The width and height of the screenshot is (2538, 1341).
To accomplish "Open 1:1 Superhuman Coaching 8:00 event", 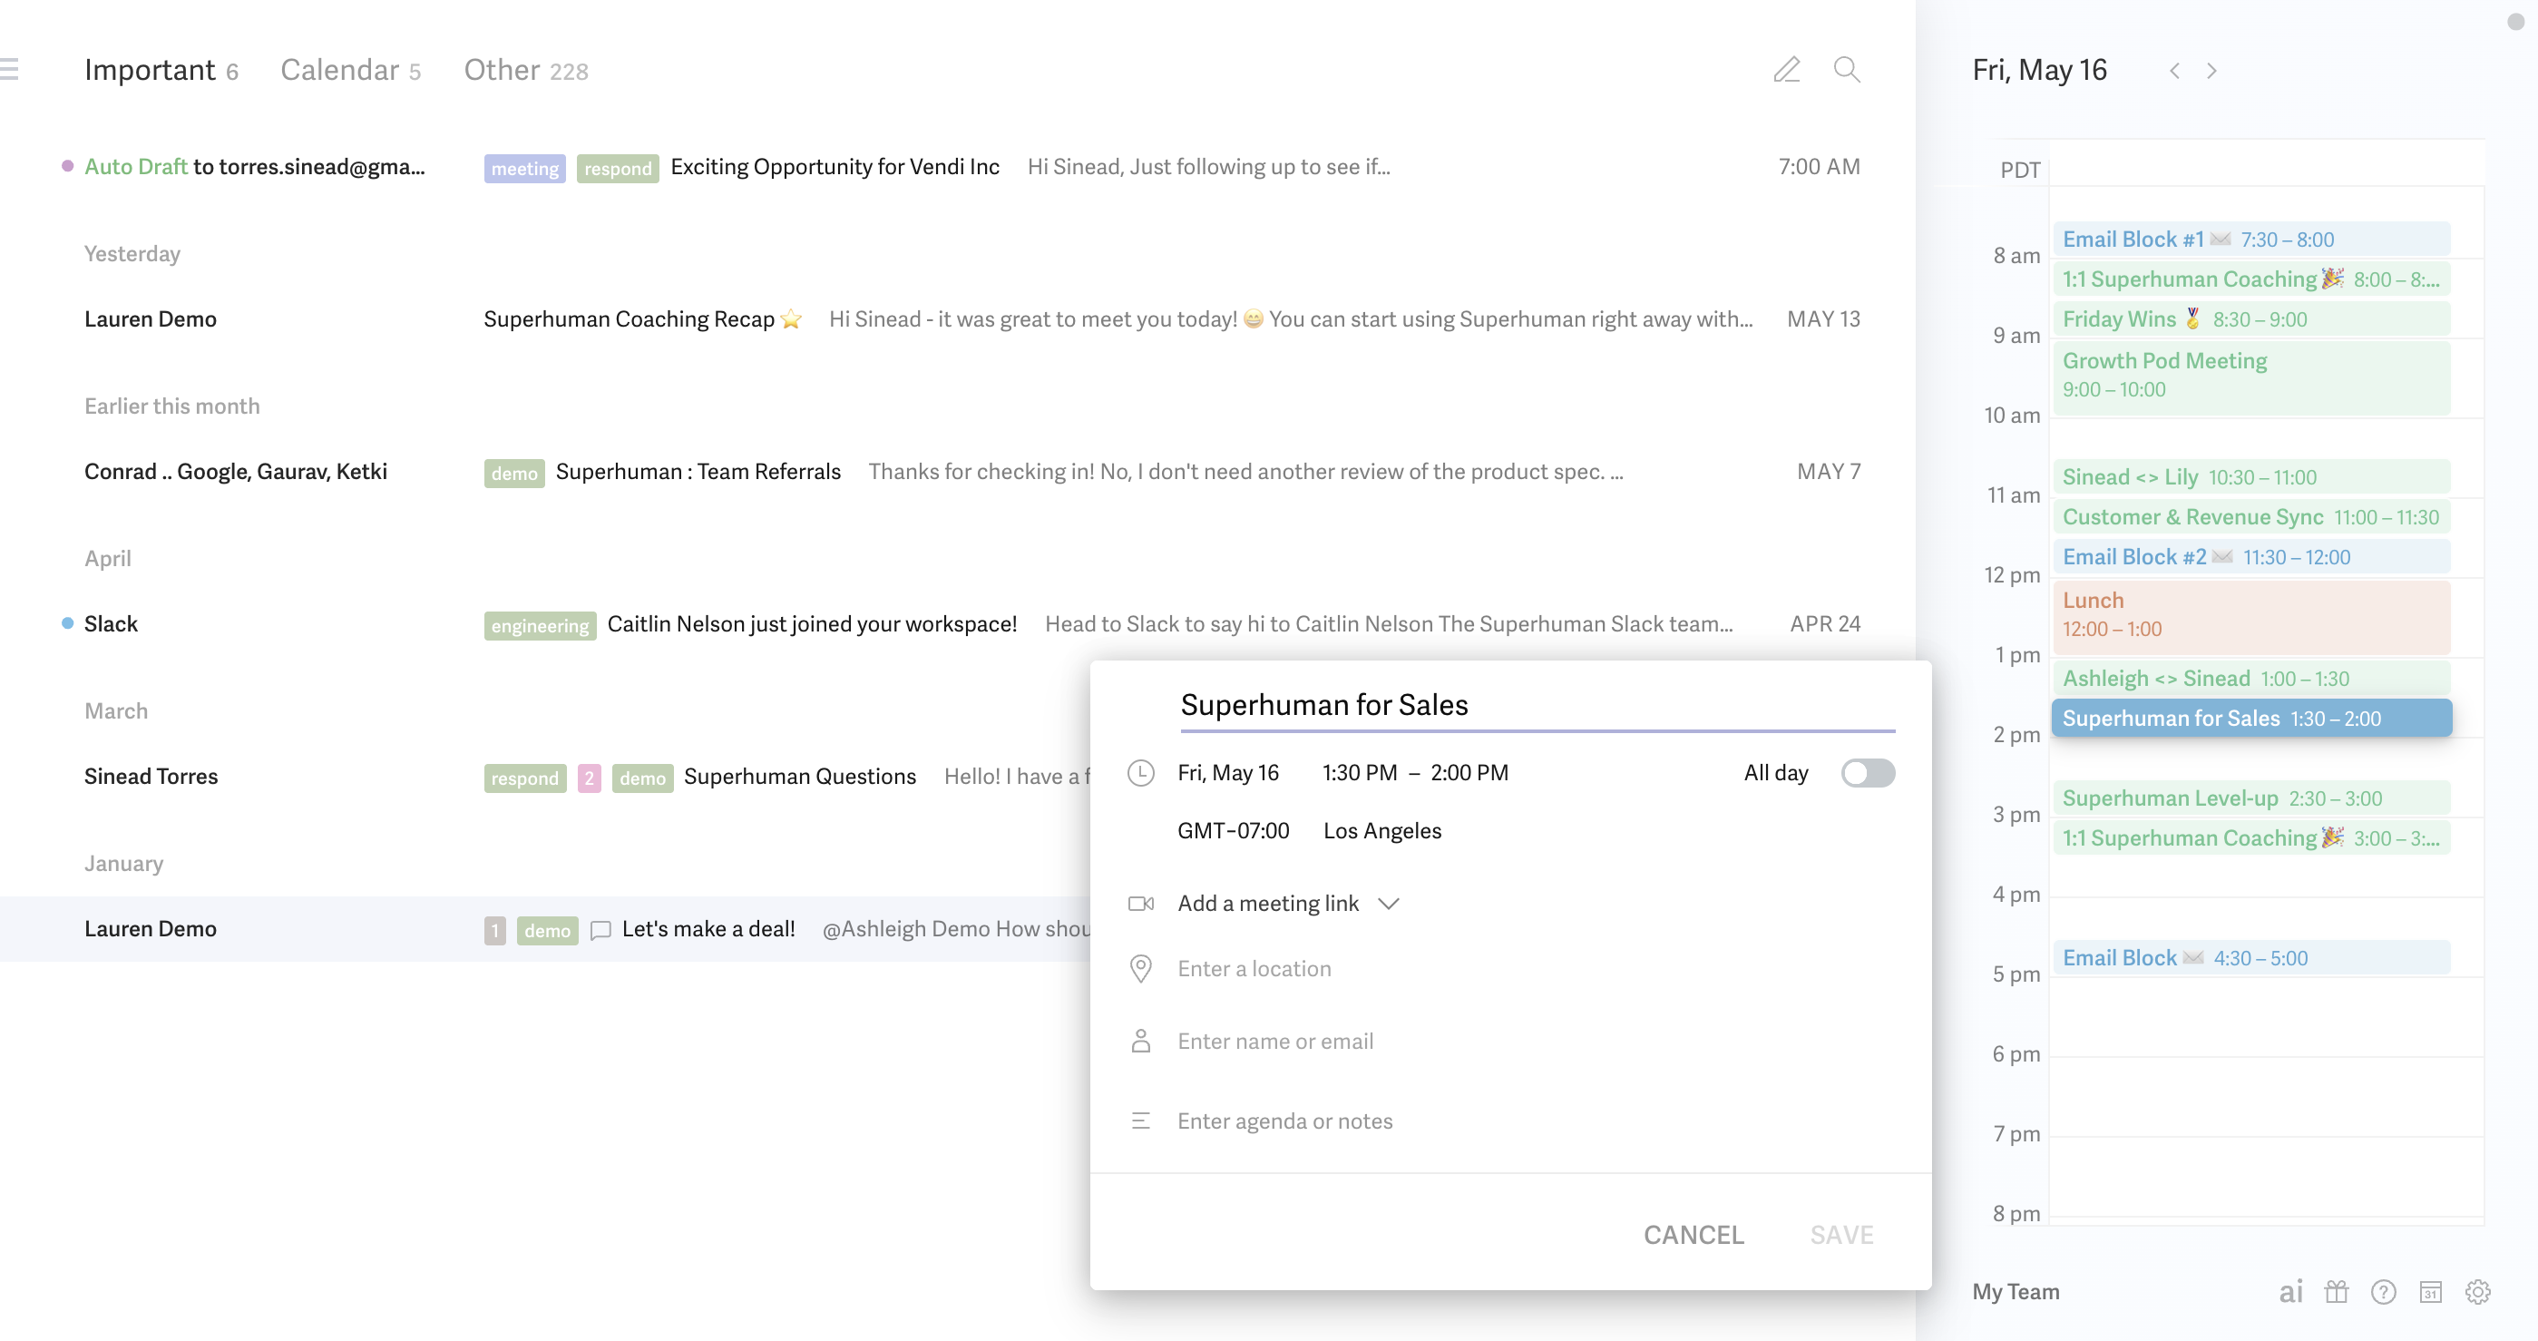I will 2251,279.
